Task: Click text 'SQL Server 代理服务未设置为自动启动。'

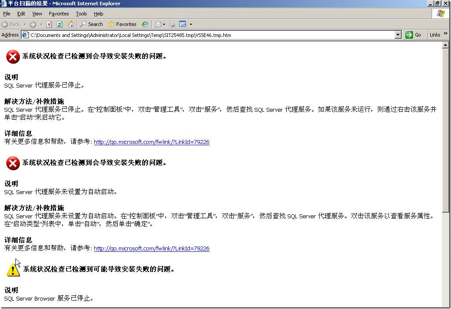Action: (x=61, y=192)
